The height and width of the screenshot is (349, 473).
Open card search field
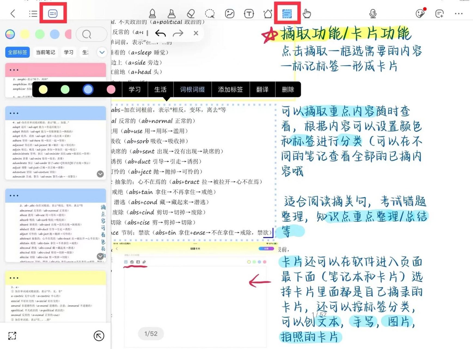[x=91, y=34]
